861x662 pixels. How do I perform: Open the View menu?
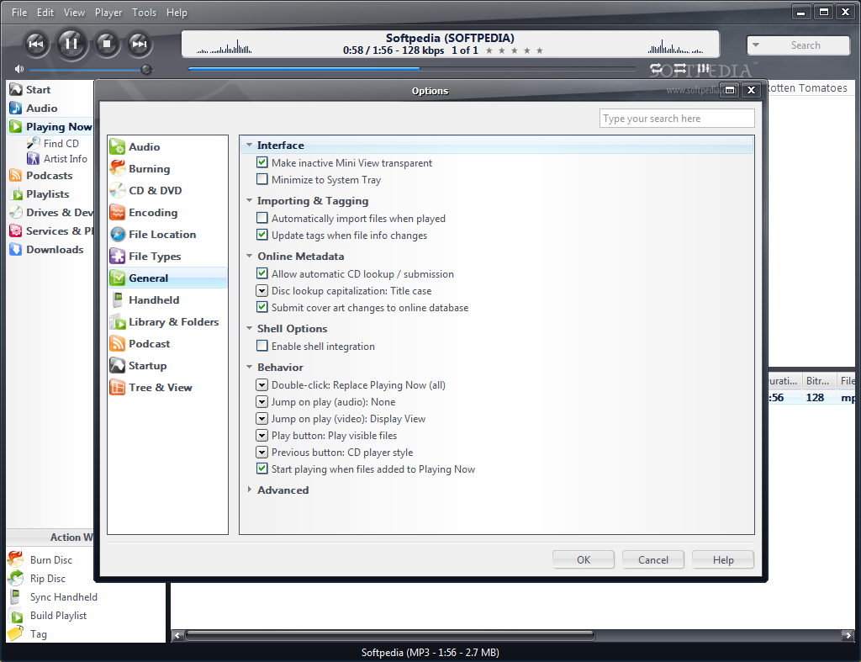(x=74, y=12)
